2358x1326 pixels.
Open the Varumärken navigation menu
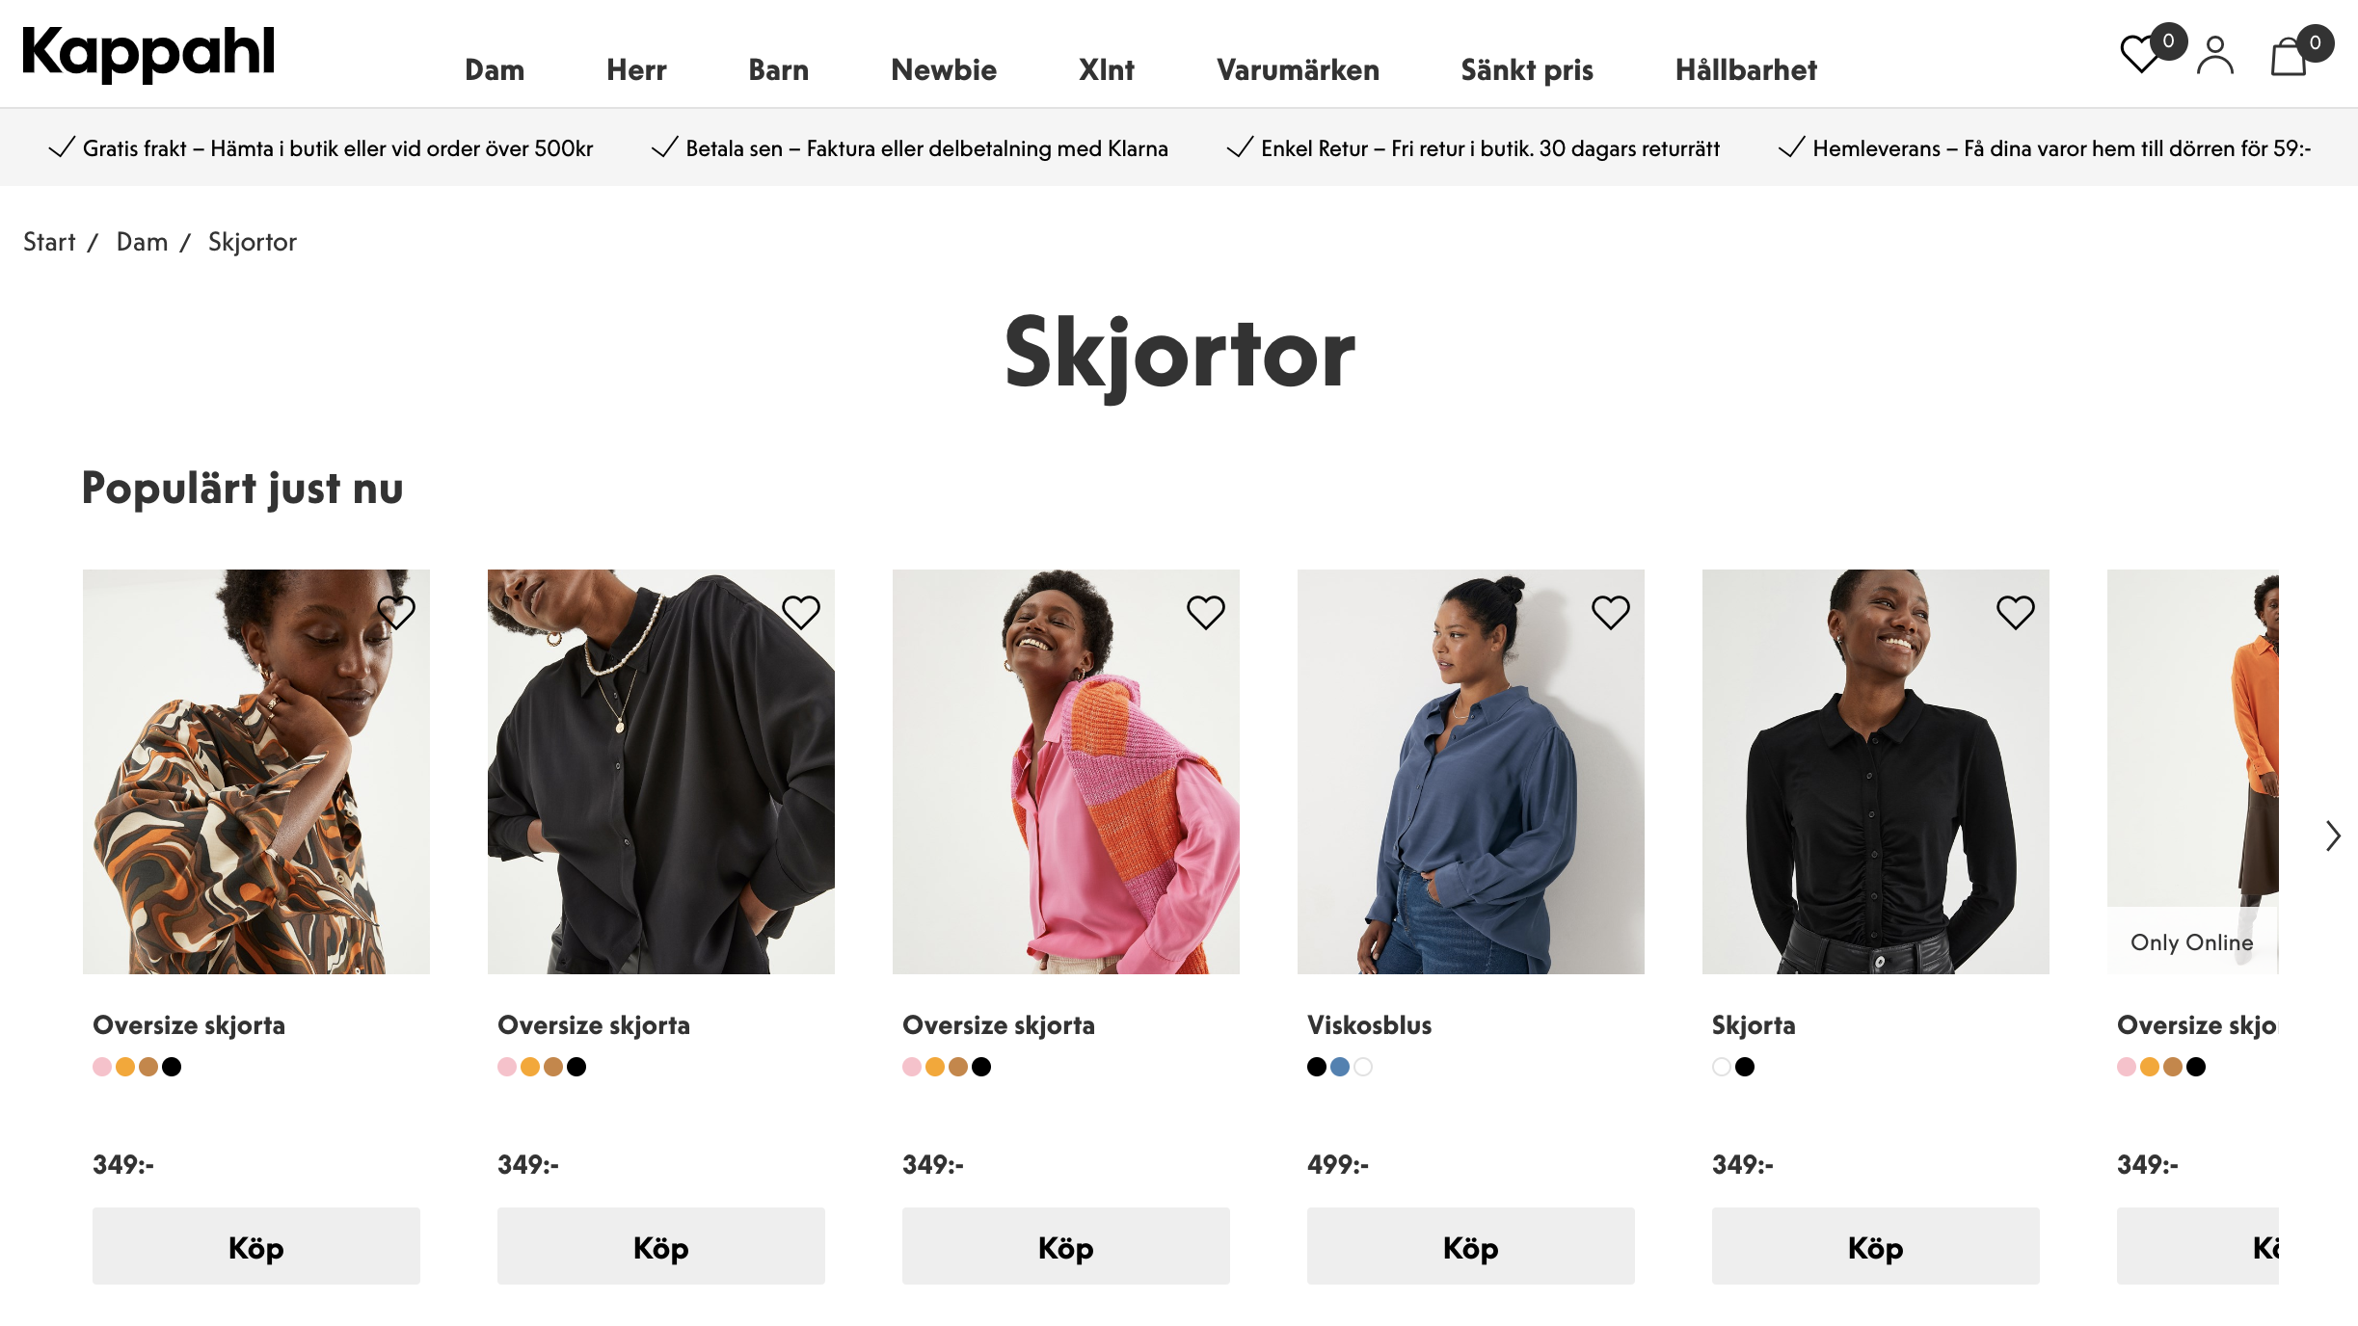pos(1298,69)
